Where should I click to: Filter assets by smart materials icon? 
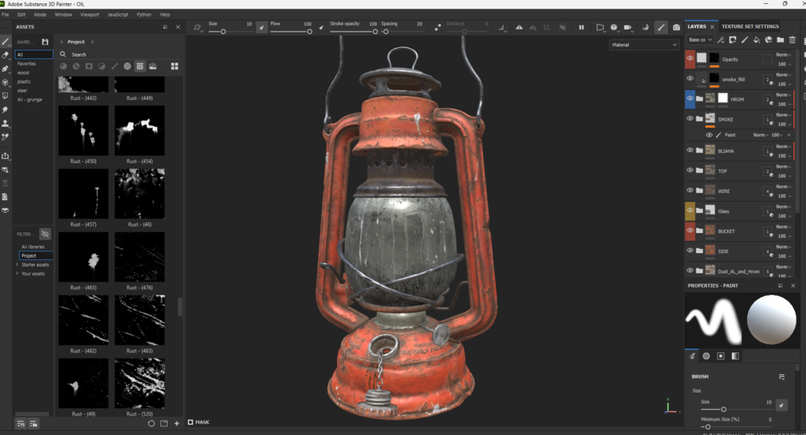(76, 66)
